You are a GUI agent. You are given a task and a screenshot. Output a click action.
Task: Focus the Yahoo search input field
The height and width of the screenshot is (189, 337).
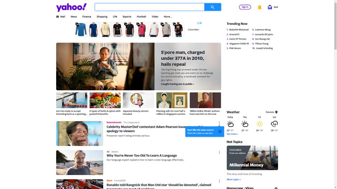(150, 7)
